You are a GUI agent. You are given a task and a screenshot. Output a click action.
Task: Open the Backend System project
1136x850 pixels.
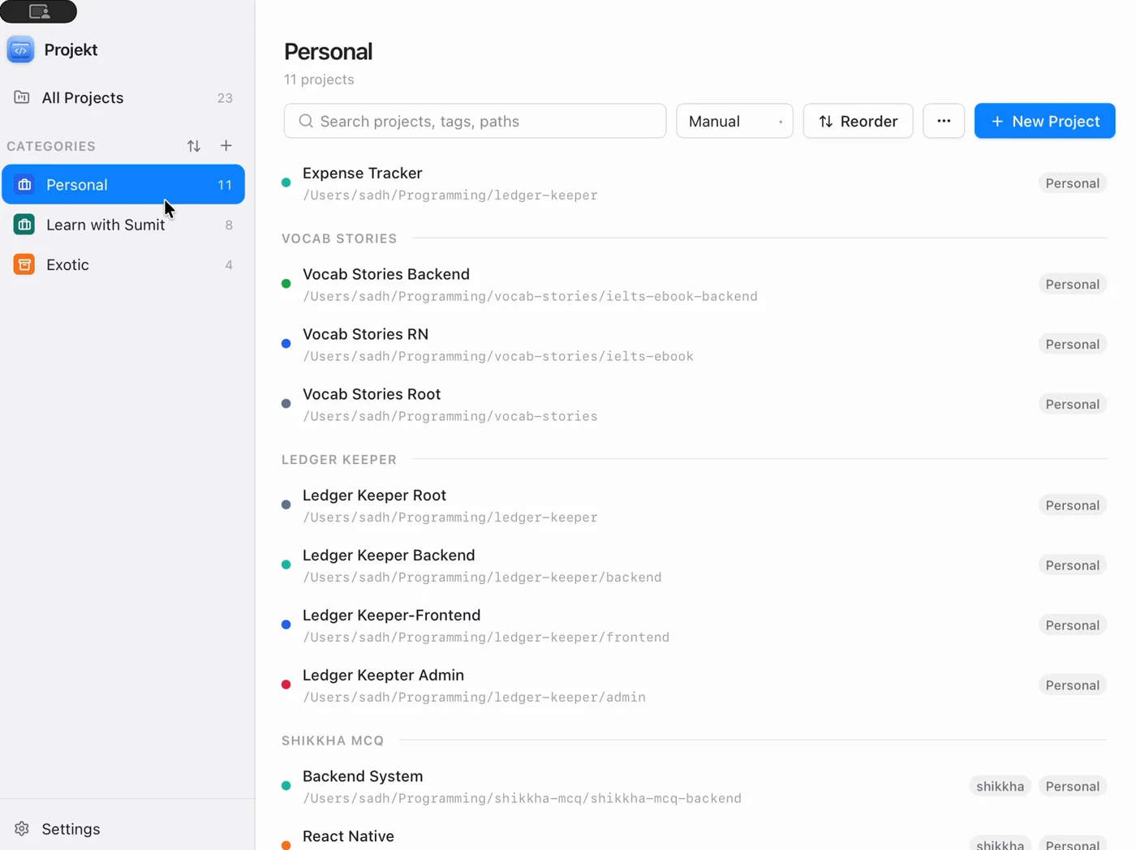(694, 787)
